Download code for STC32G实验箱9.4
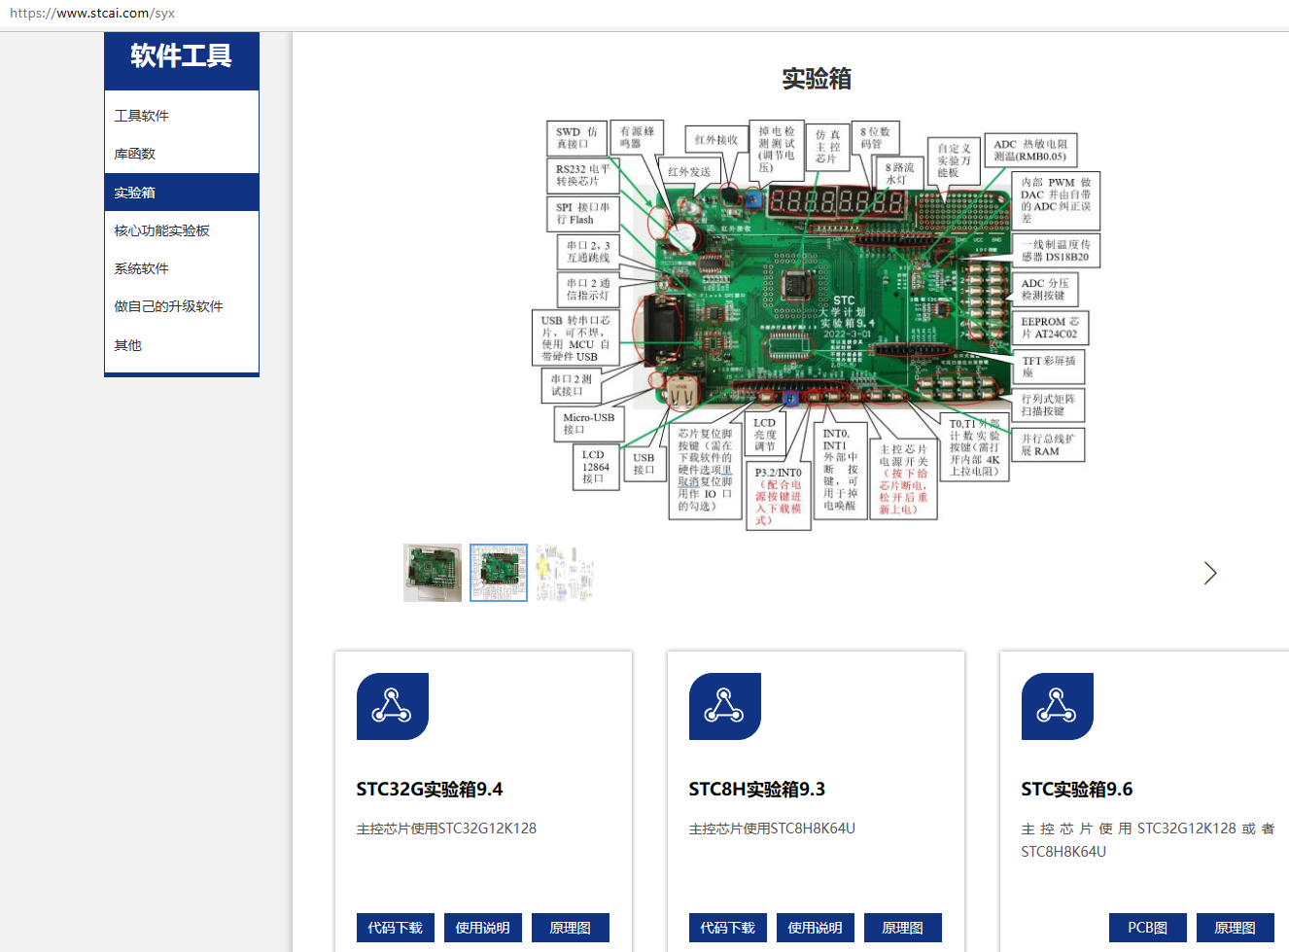Screen dimensions: 1289x952 pyautogui.click(x=396, y=928)
